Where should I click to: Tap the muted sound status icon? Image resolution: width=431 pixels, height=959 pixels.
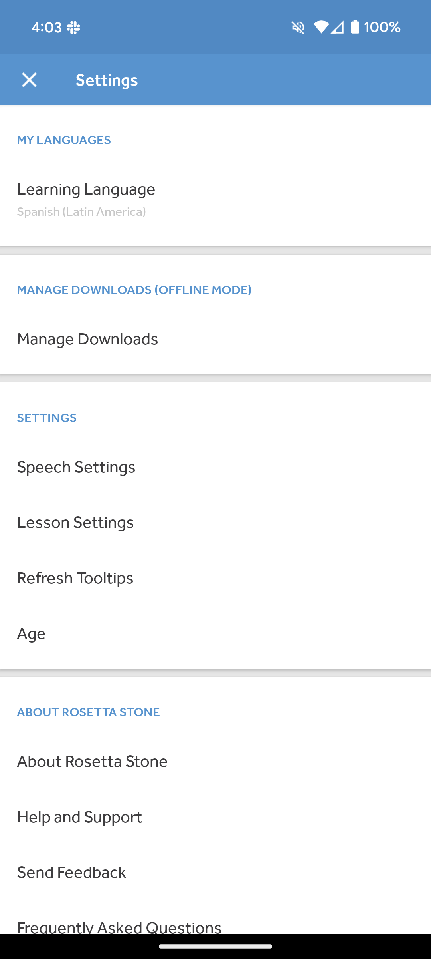[x=298, y=27]
